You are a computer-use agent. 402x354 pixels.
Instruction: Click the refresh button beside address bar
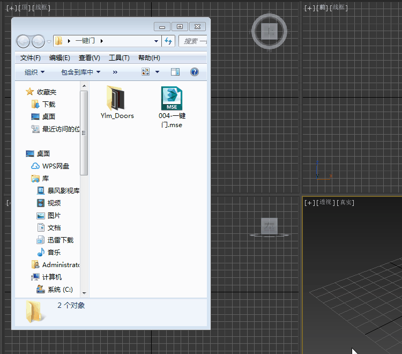click(169, 41)
